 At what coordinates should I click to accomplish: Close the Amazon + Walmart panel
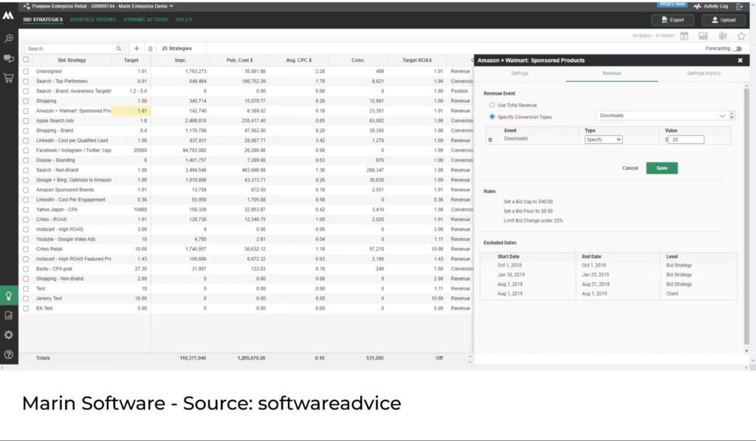tap(740, 61)
